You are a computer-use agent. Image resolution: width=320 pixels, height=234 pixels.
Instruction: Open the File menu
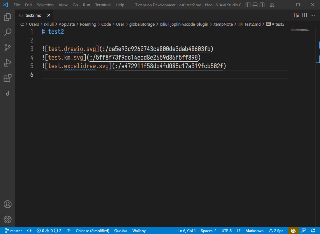pos(17,5)
